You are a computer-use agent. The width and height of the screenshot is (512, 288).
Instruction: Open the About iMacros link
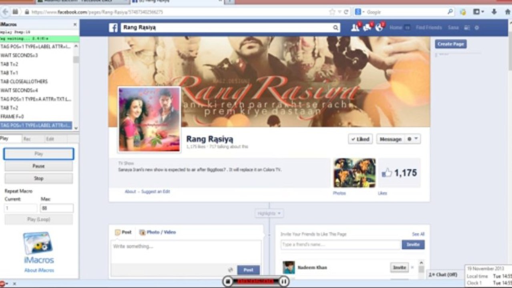coord(39,270)
